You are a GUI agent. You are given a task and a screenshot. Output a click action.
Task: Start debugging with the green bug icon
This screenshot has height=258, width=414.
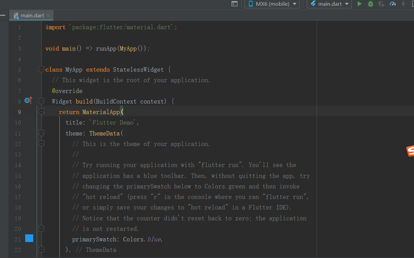pyautogui.click(x=371, y=4)
